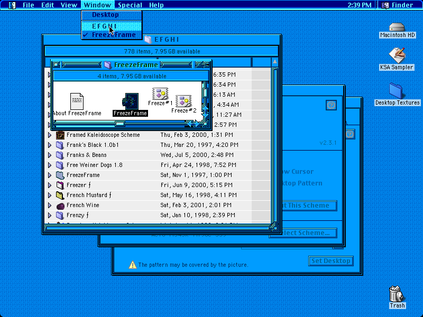Open the Finder application menu
Viewport: 423px width, 317px height.
pos(399,5)
